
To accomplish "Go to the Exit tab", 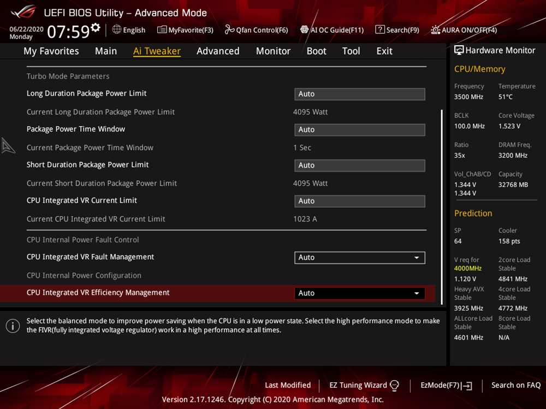I will tap(384, 51).
